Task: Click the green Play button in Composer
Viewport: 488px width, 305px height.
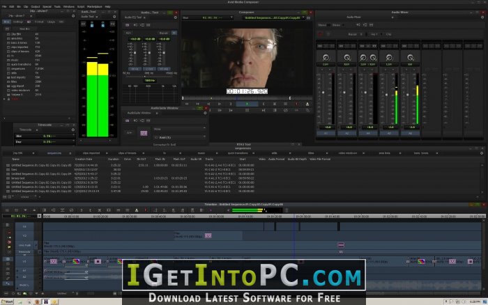Action: tap(247, 104)
